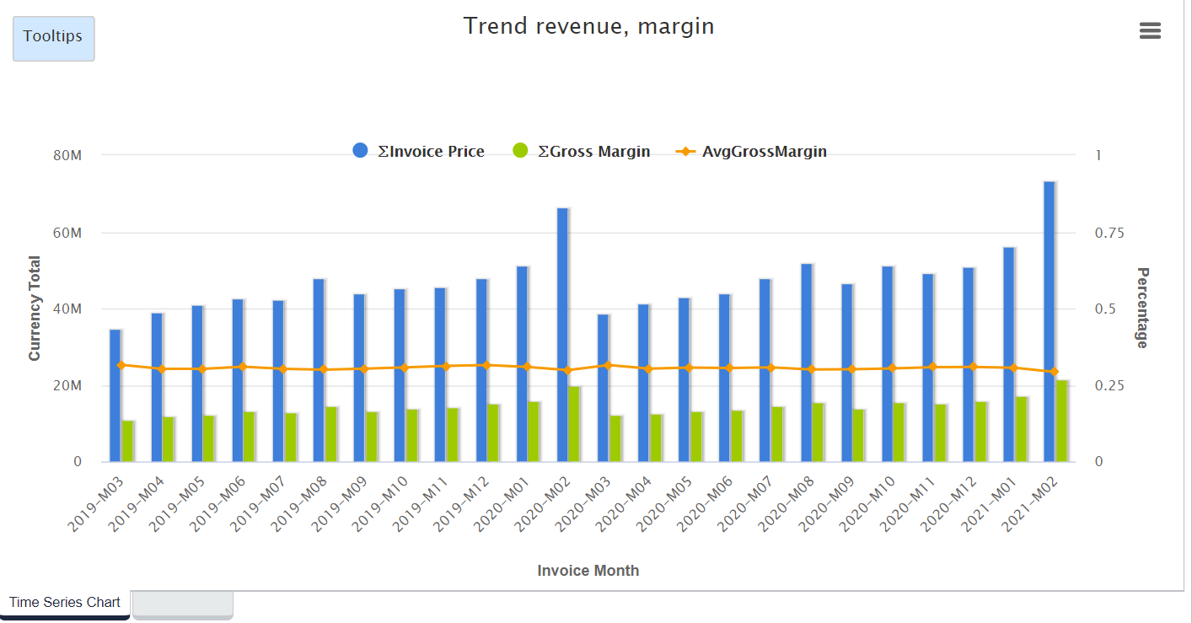Click the chart title Trend revenue, margin
1192x623 pixels.
(588, 26)
